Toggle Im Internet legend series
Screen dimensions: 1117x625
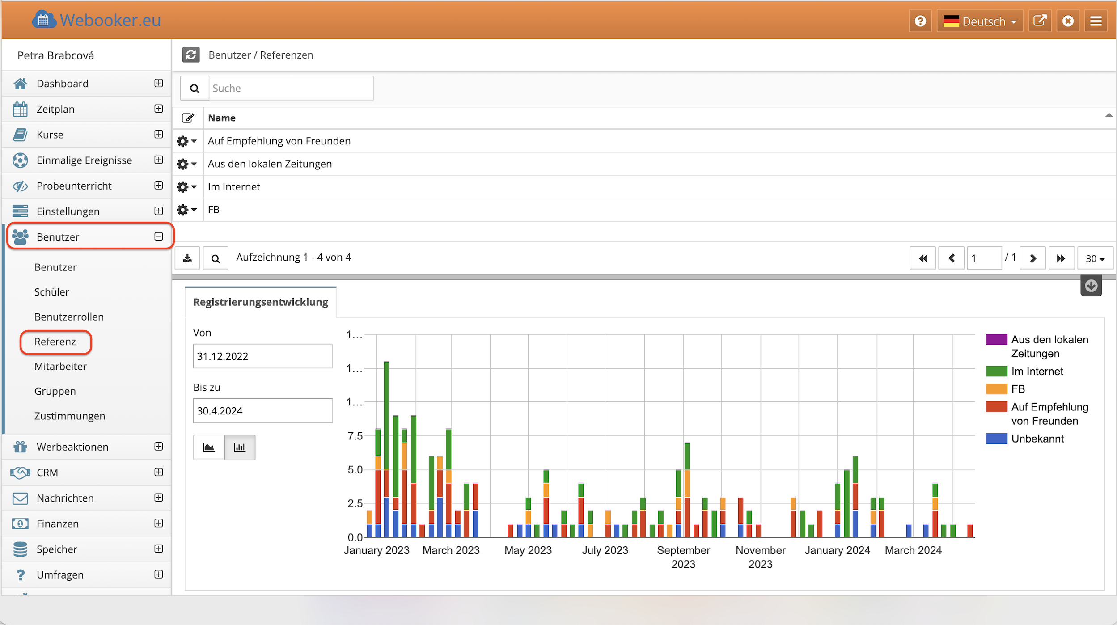(x=1037, y=371)
